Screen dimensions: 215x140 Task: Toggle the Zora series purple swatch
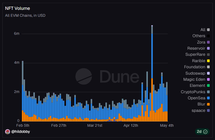point(208,42)
